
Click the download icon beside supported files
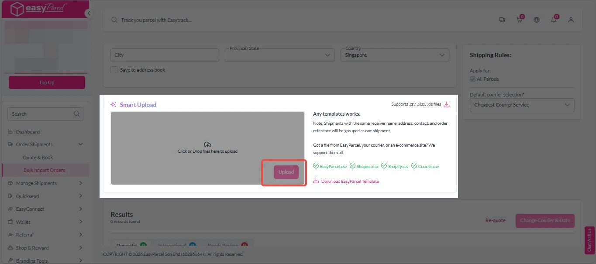tap(447, 105)
